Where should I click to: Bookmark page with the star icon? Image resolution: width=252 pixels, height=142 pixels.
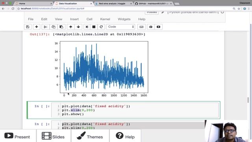pos(239,9)
